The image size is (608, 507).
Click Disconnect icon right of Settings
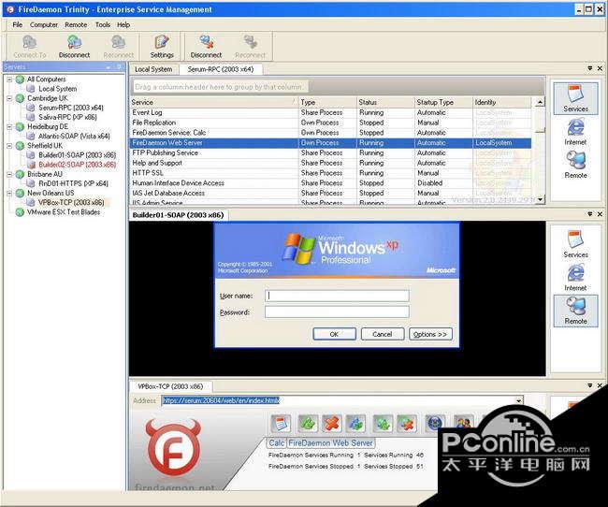pyautogui.click(x=207, y=42)
